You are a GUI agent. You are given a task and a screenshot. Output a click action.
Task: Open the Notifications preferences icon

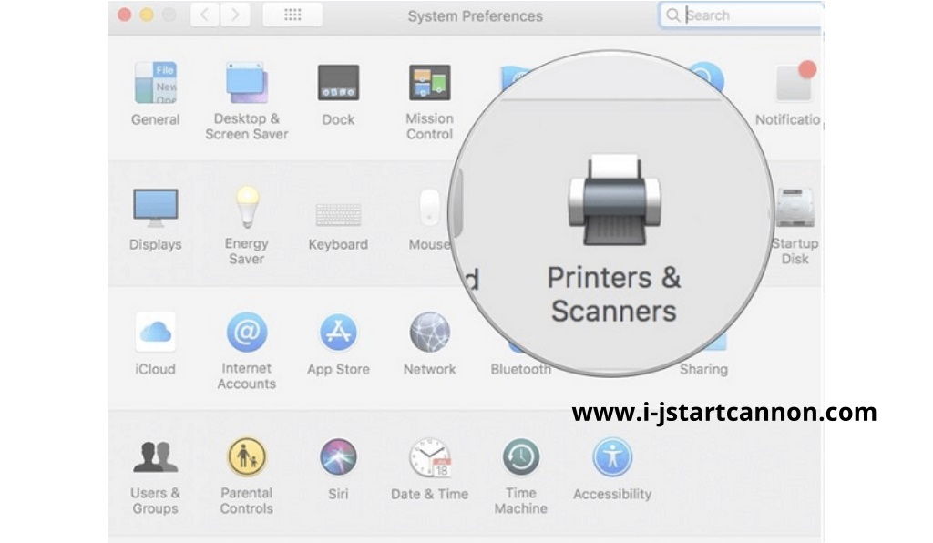(x=795, y=81)
